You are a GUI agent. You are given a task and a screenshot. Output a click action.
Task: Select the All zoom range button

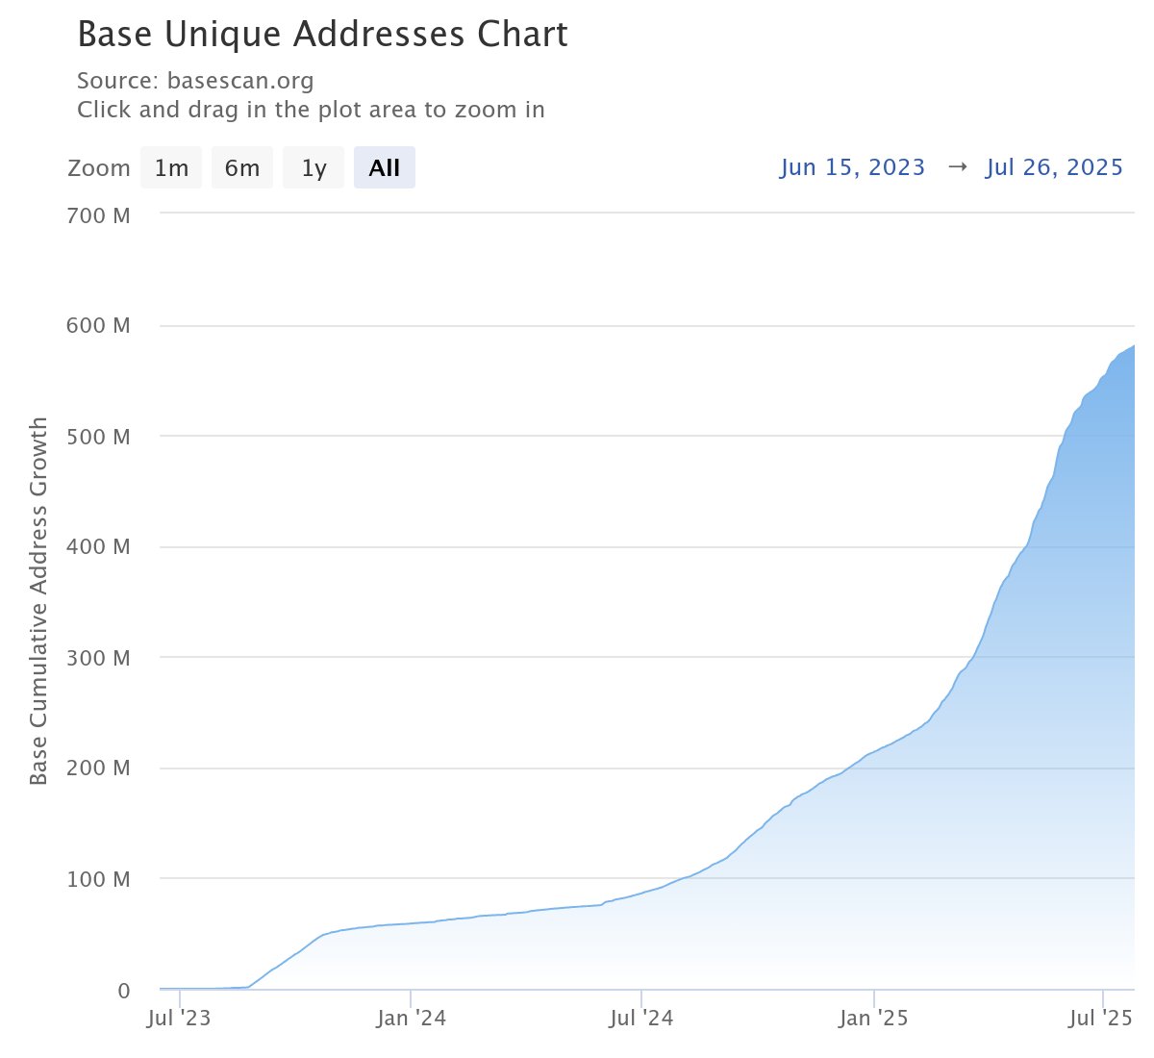point(385,167)
